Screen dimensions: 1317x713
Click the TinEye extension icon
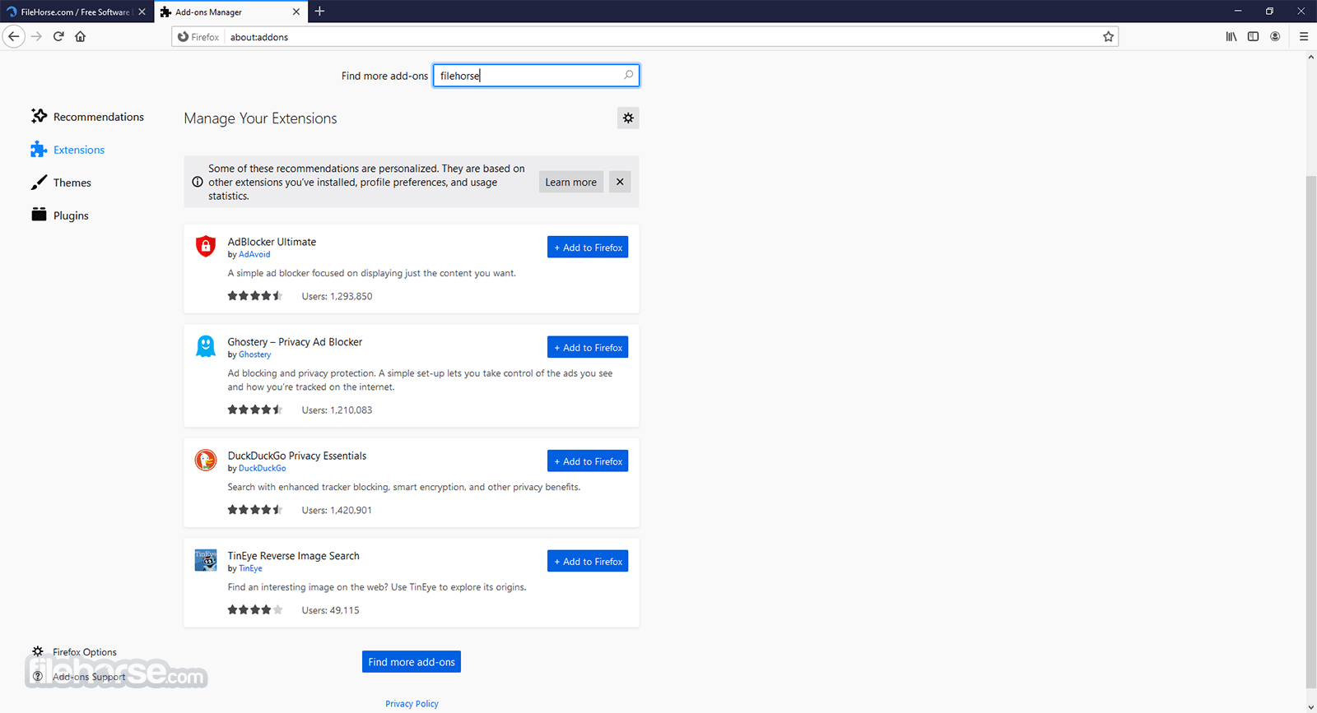click(206, 560)
